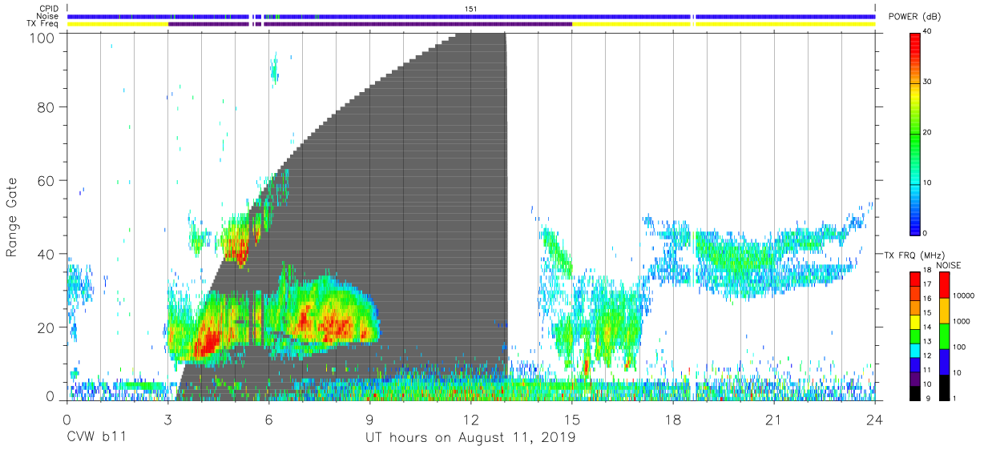Click noise scale label '10000'
This screenshot has height=454, width=984.
pos(964,296)
